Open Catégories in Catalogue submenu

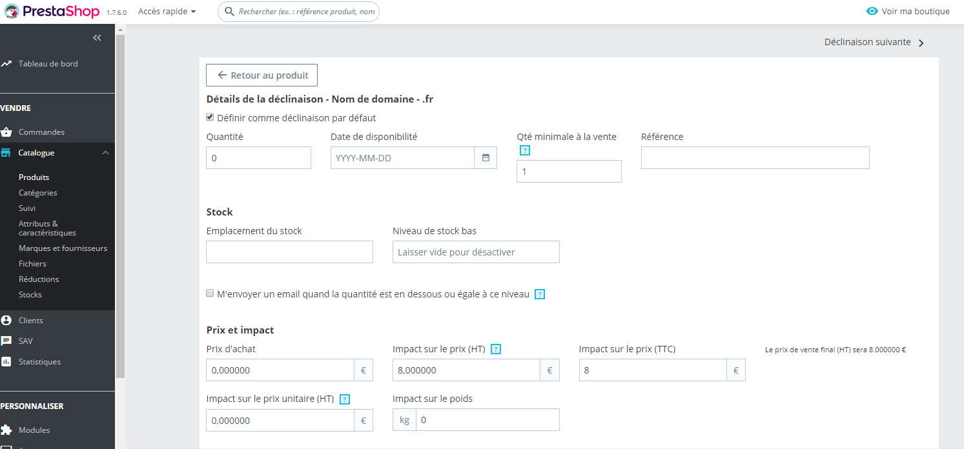click(x=37, y=193)
